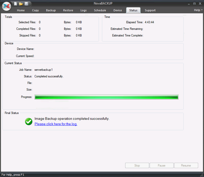204x177 pixels.
Task: Click the resize grip in the bottom corner
Action: (202, 175)
